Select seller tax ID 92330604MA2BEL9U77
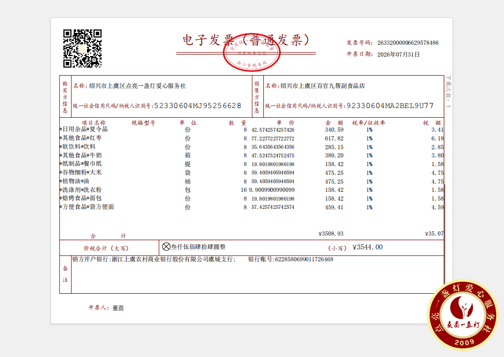This screenshot has width=504, height=357. (x=390, y=106)
